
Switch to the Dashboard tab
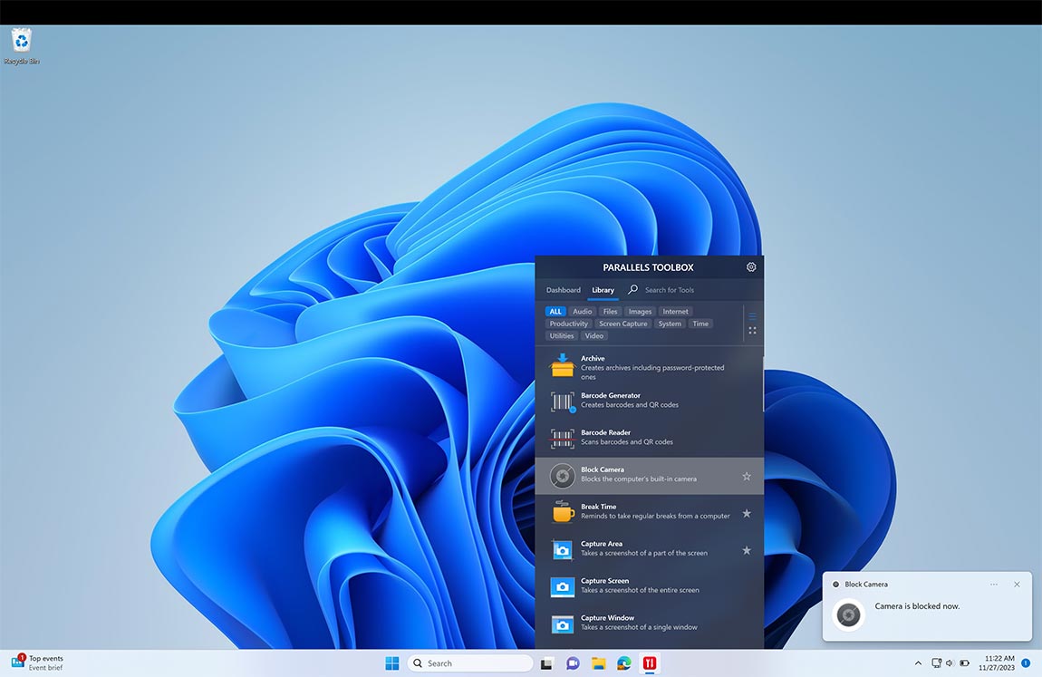[563, 290]
